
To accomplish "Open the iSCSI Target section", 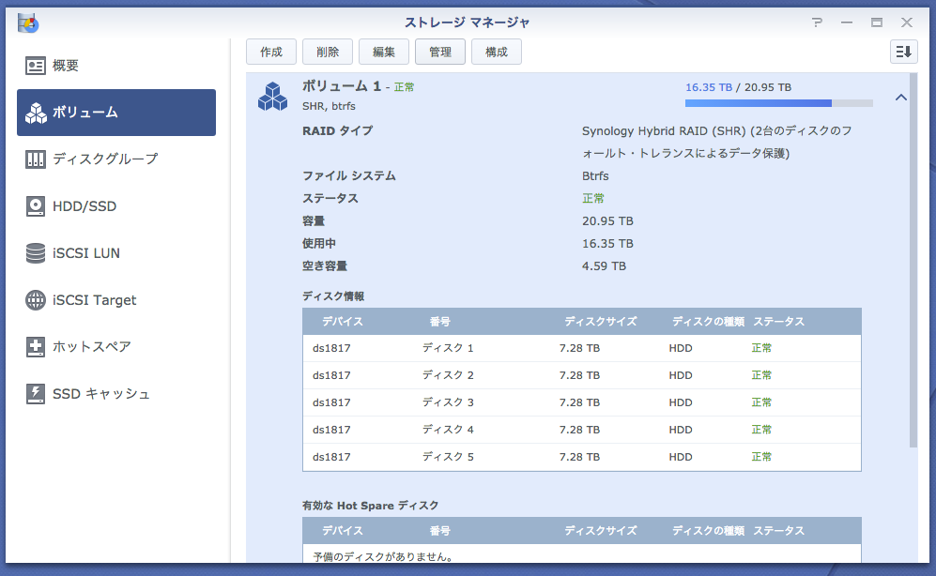I will point(96,300).
